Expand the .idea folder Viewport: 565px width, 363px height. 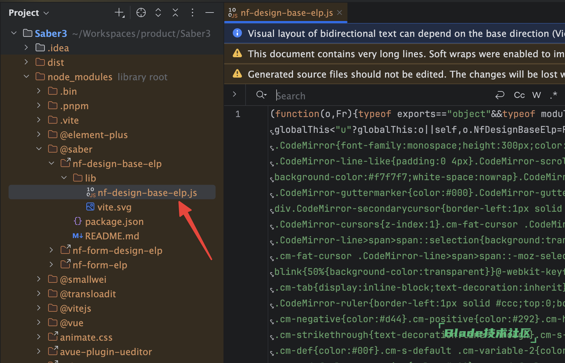click(26, 48)
